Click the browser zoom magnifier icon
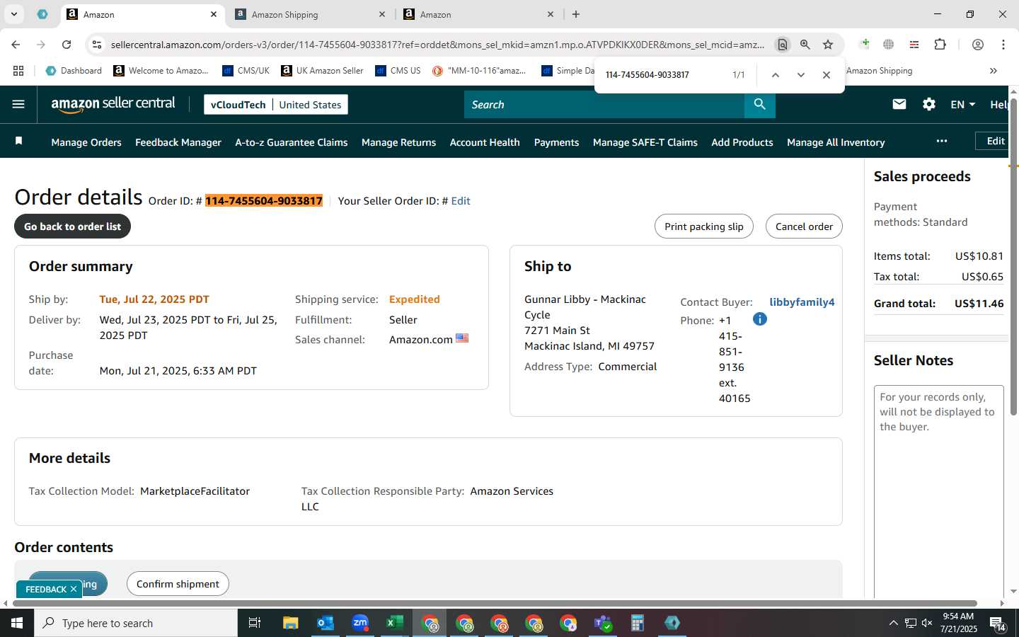 pyautogui.click(x=805, y=45)
